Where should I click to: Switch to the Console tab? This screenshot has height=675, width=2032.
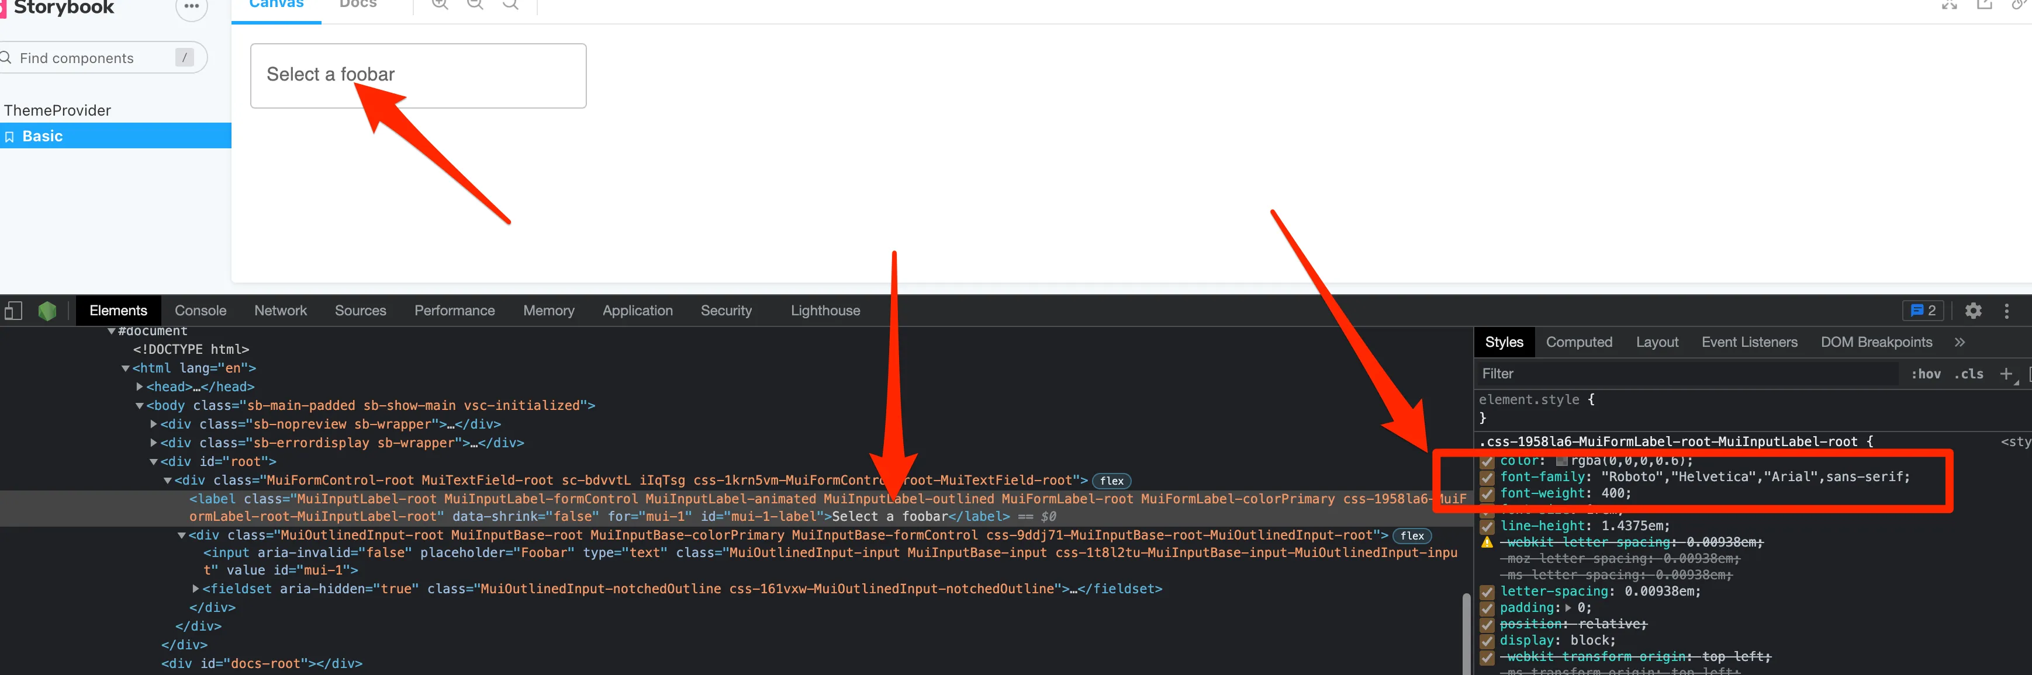[x=201, y=310]
